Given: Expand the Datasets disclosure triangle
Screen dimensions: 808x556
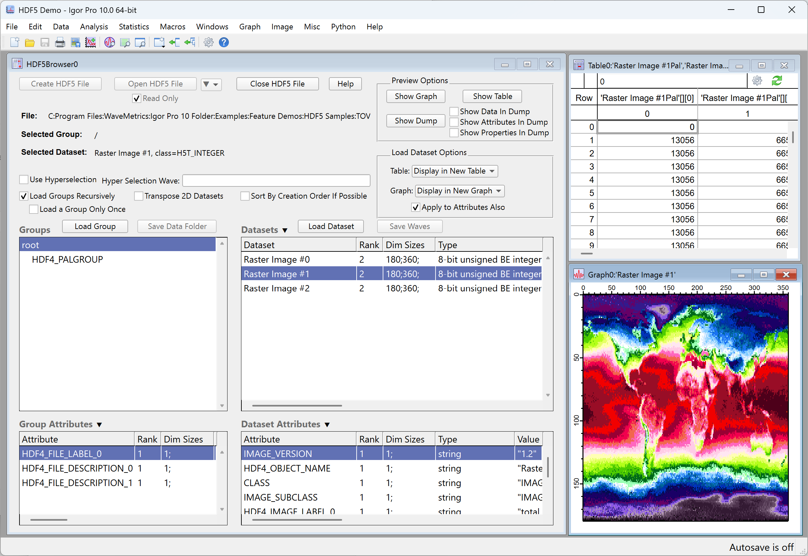Looking at the screenshot, I should pos(285,230).
